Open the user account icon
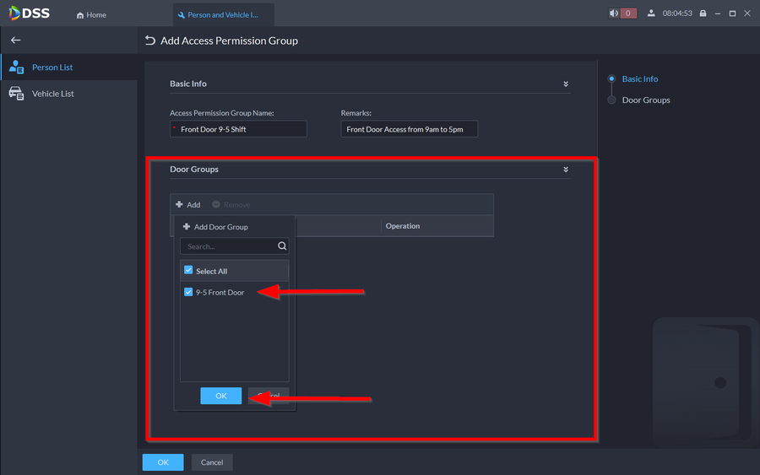The height and width of the screenshot is (475, 760). [x=651, y=13]
